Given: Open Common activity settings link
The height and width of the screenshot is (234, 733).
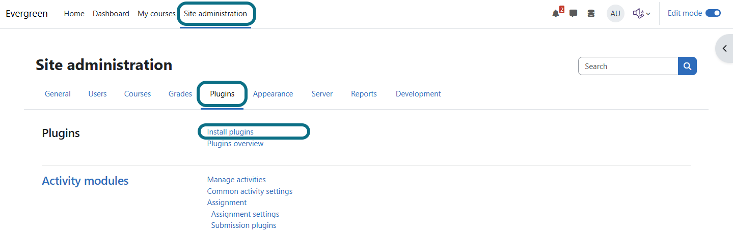Looking at the screenshot, I should click(250, 191).
